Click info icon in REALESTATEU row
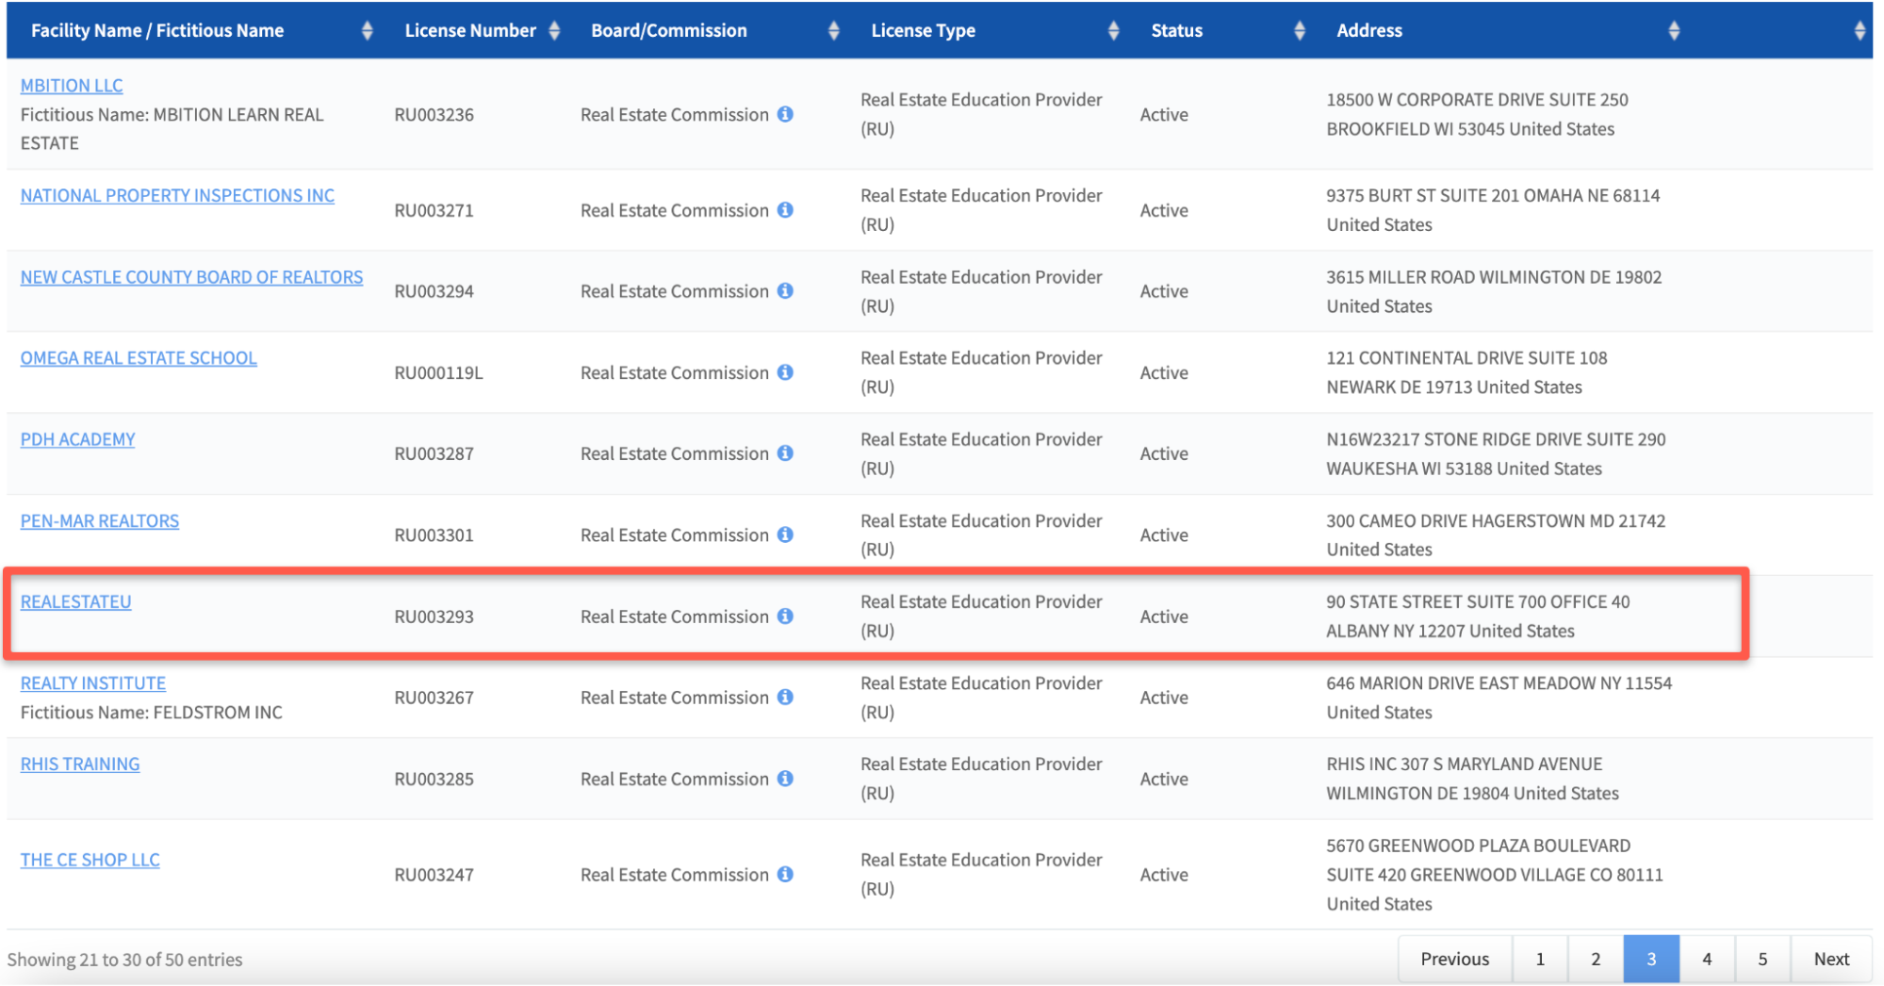The width and height of the screenshot is (1884, 986). pyautogui.click(x=785, y=616)
